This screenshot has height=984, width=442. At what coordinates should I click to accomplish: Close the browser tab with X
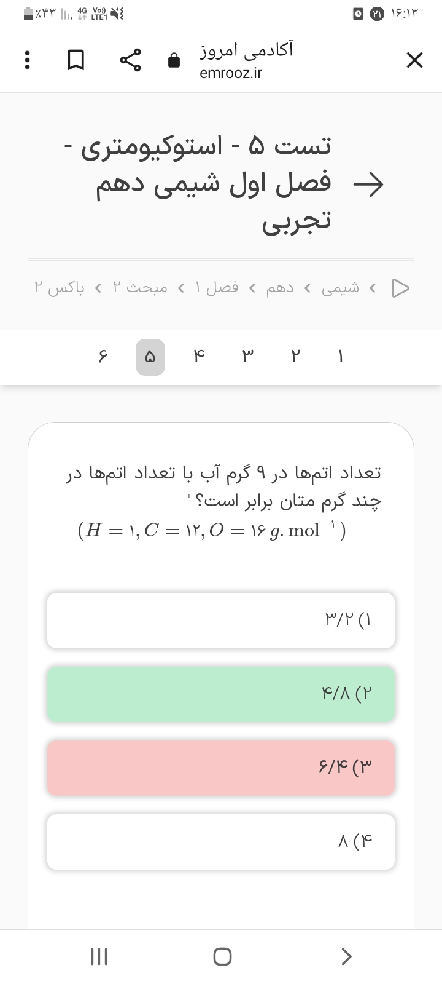click(414, 60)
